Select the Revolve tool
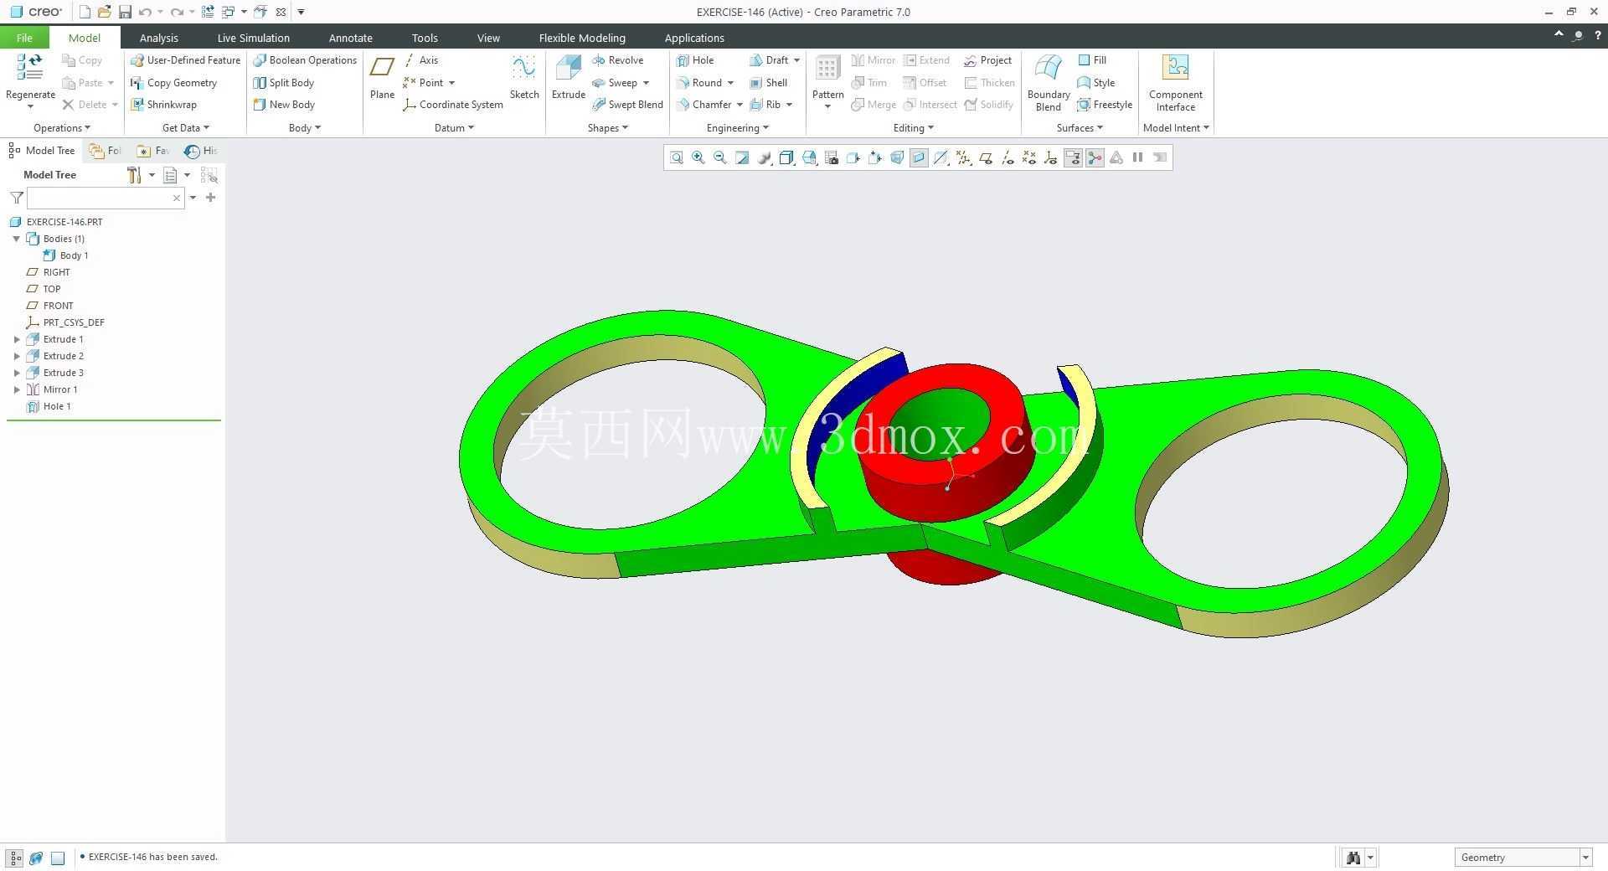This screenshot has width=1608, height=871. click(x=617, y=60)
